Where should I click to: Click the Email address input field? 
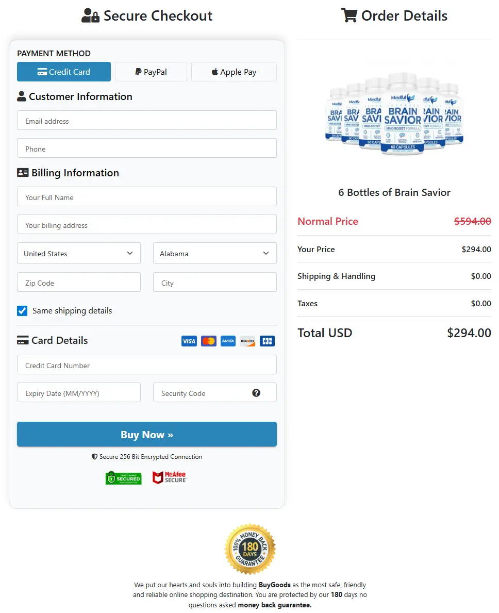coord(146,121)
